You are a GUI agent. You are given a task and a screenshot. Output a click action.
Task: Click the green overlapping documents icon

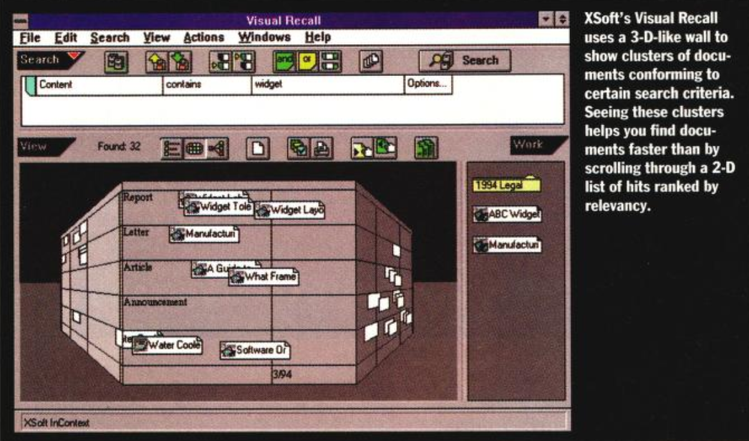pyautogui.click(x=297, y=148)
